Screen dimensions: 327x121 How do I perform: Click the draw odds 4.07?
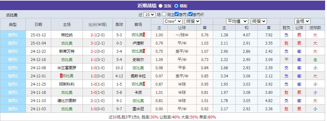[x=246, y=35]
